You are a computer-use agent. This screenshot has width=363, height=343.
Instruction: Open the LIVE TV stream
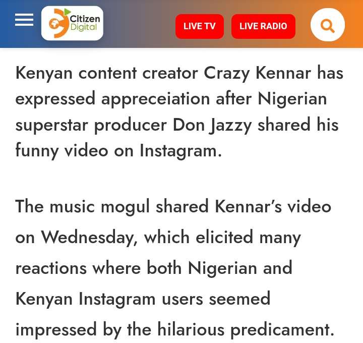click(200, 26)
